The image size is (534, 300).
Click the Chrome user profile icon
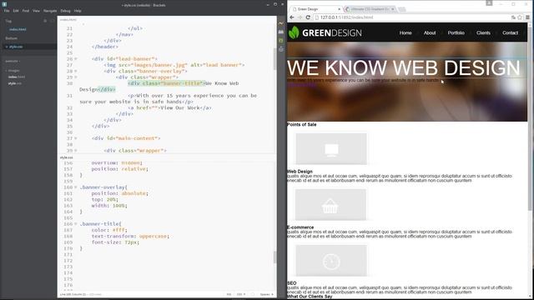(x=489, y=3)
